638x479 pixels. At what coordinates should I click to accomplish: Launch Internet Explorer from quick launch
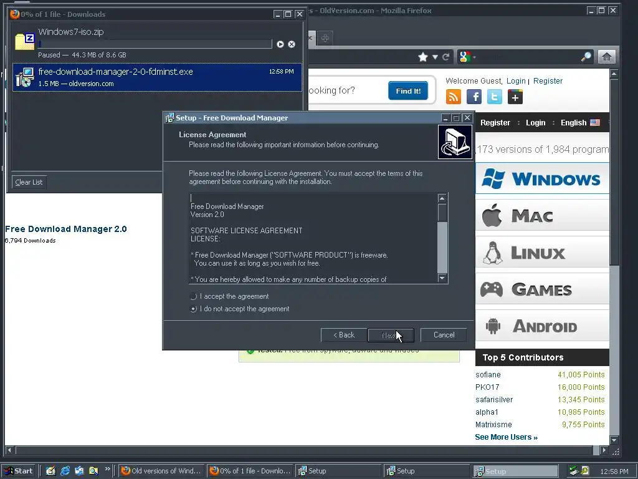tap(65, 471)
